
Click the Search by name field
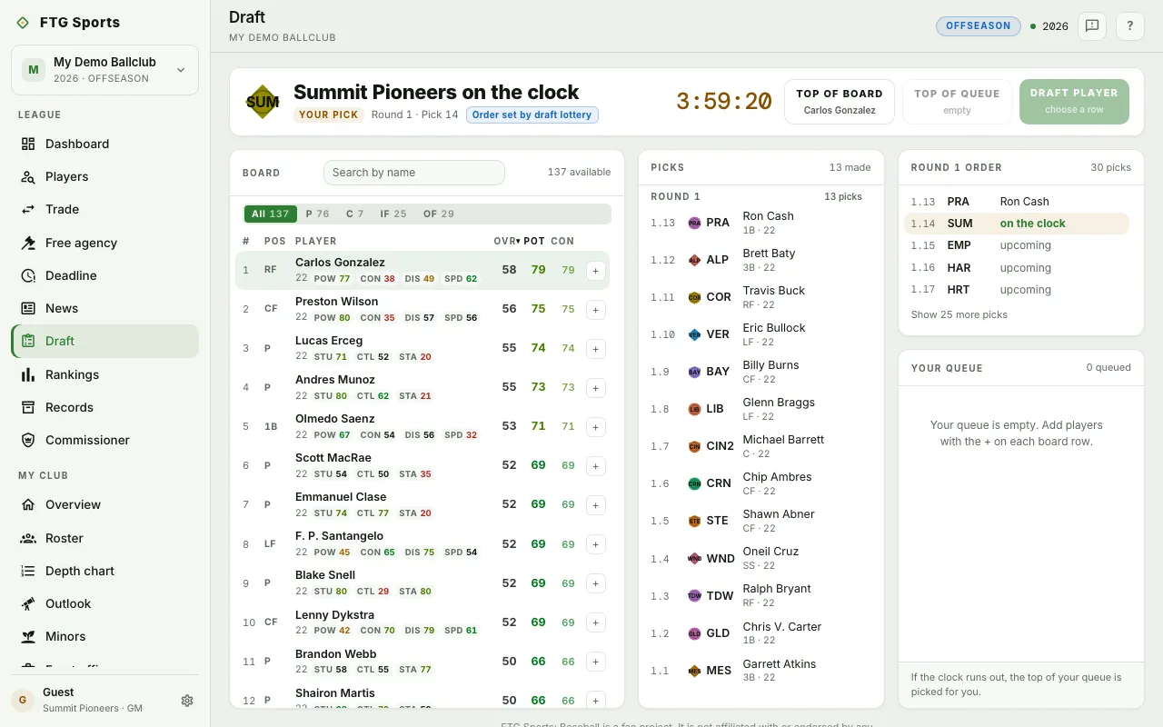414,173
